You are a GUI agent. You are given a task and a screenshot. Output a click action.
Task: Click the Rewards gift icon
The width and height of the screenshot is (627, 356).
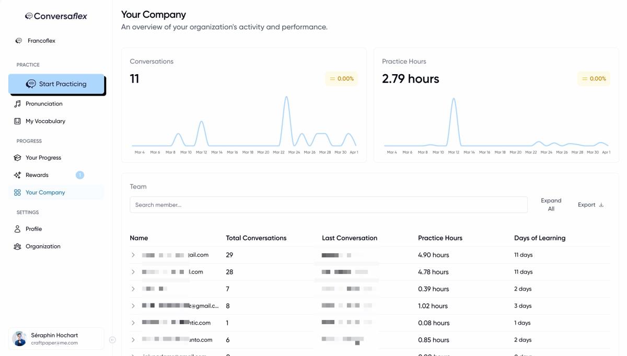tap(18, 175)
